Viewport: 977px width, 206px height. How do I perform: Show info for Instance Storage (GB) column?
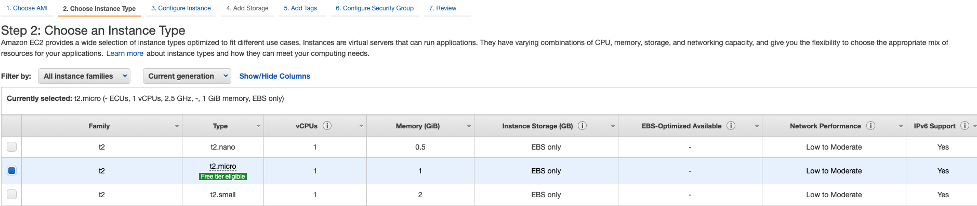click(583, 126)
